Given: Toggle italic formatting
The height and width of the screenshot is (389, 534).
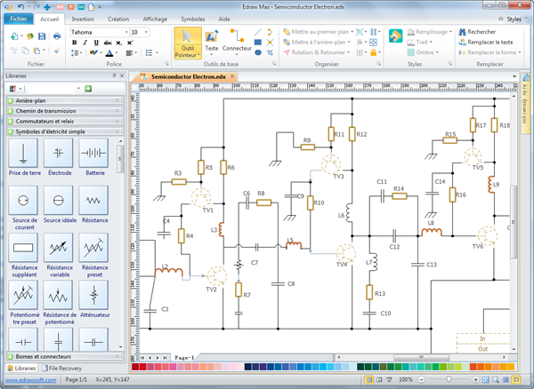Looking at the screenshot, I should click(85, 43).
